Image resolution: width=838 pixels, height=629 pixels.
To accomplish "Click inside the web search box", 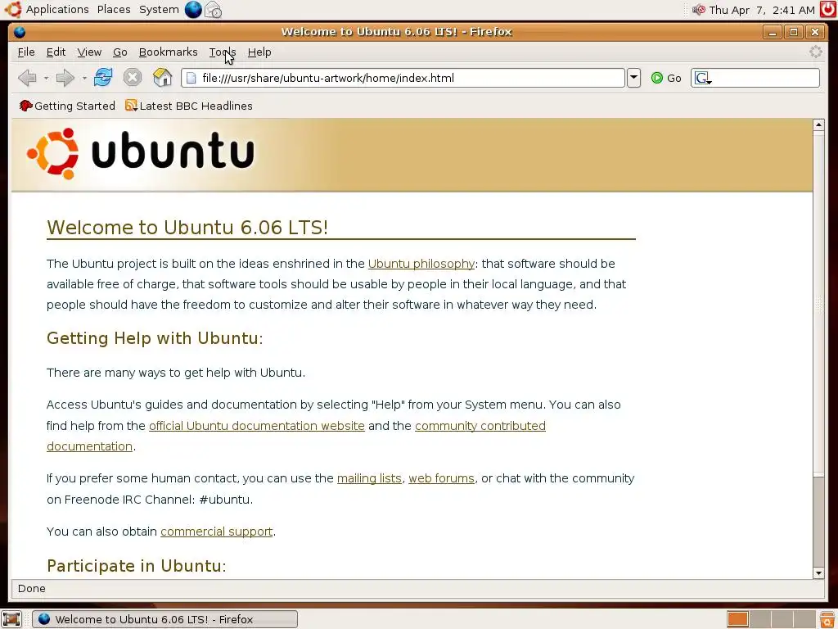I will 765,78.
